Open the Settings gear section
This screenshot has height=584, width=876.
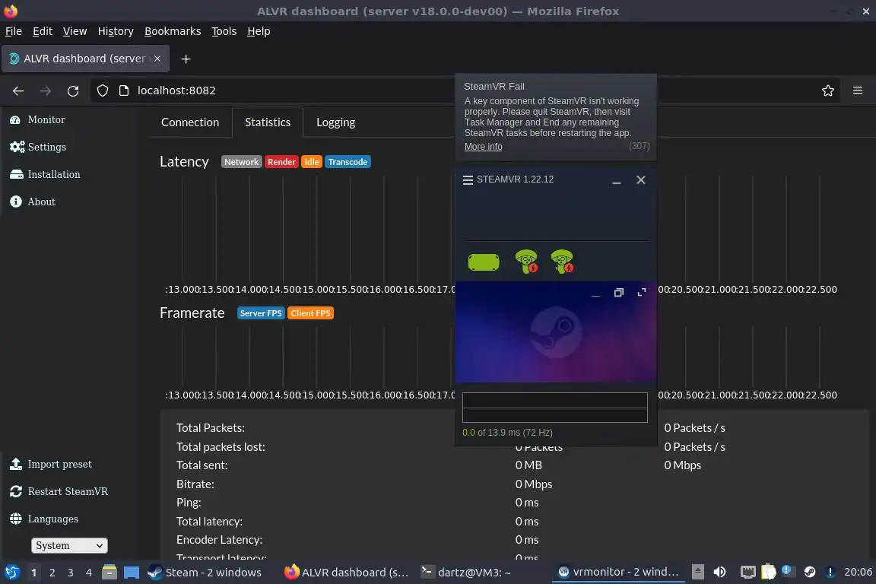(x=38, y=147)
